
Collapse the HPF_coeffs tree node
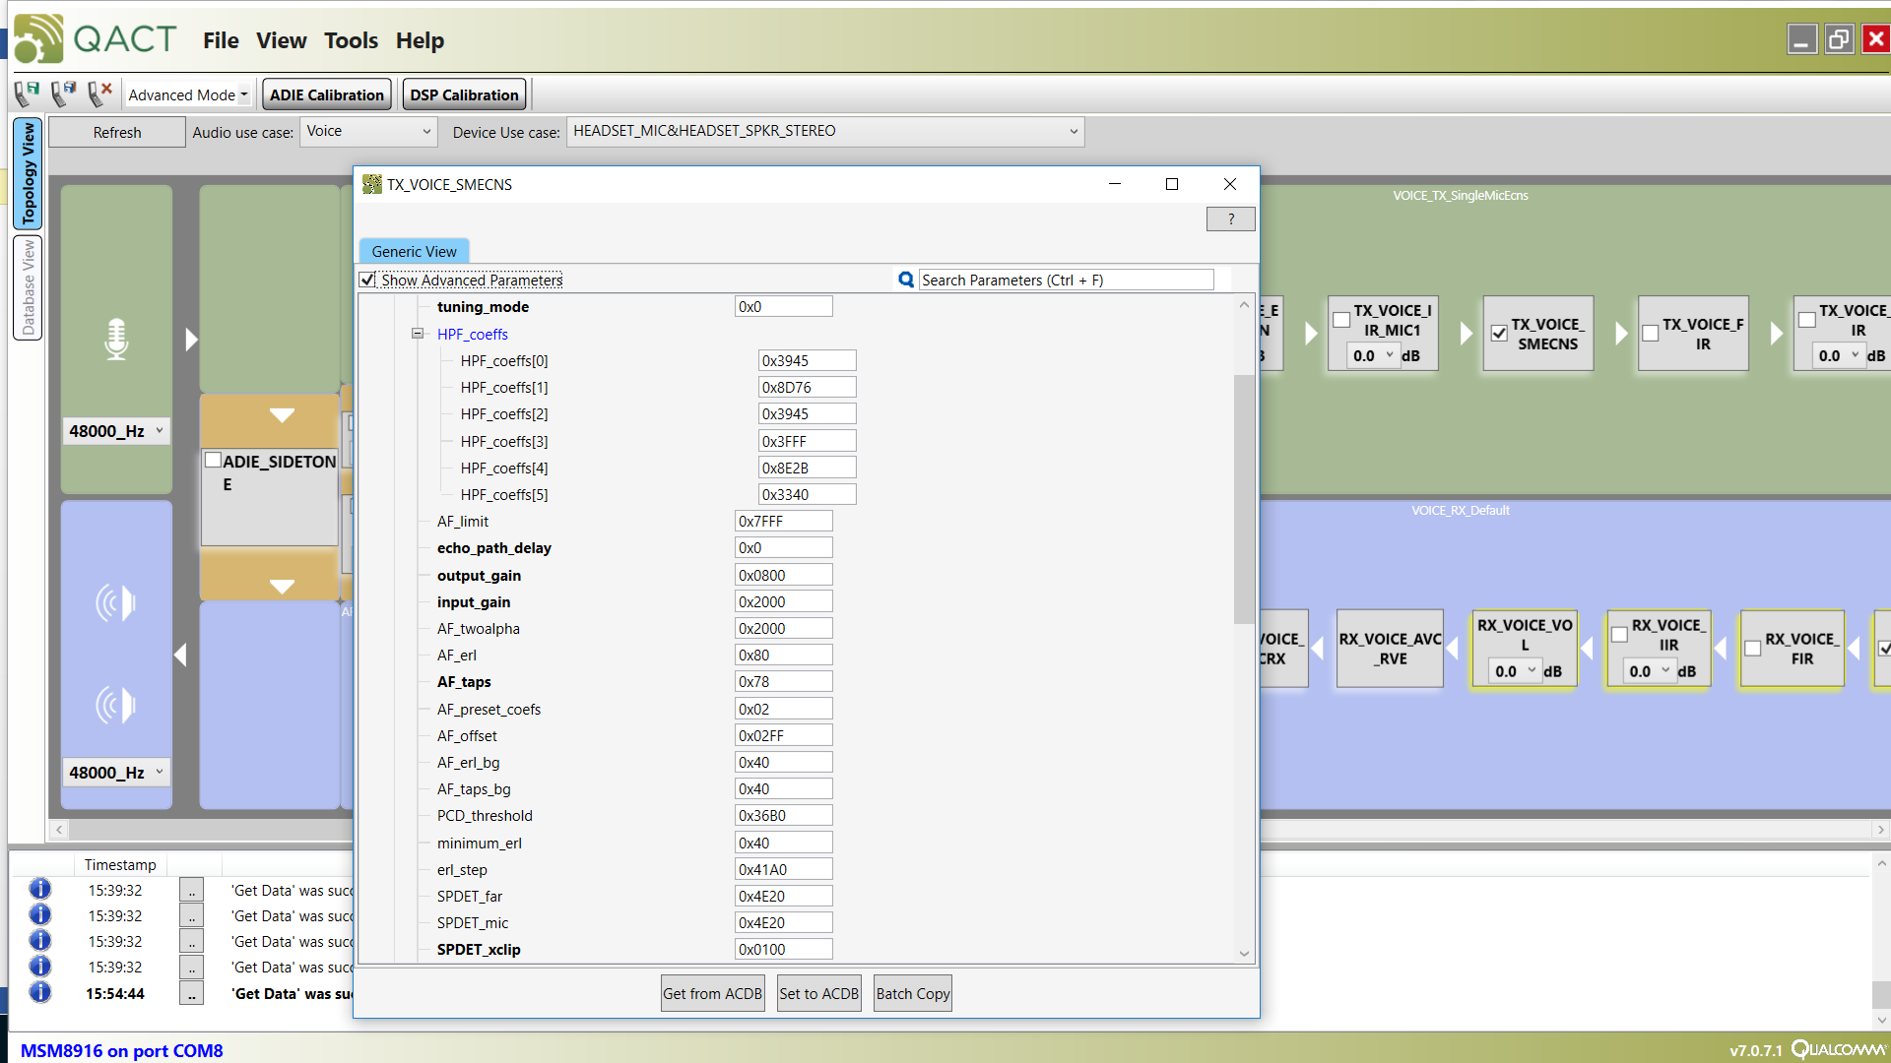coord(418,334)
